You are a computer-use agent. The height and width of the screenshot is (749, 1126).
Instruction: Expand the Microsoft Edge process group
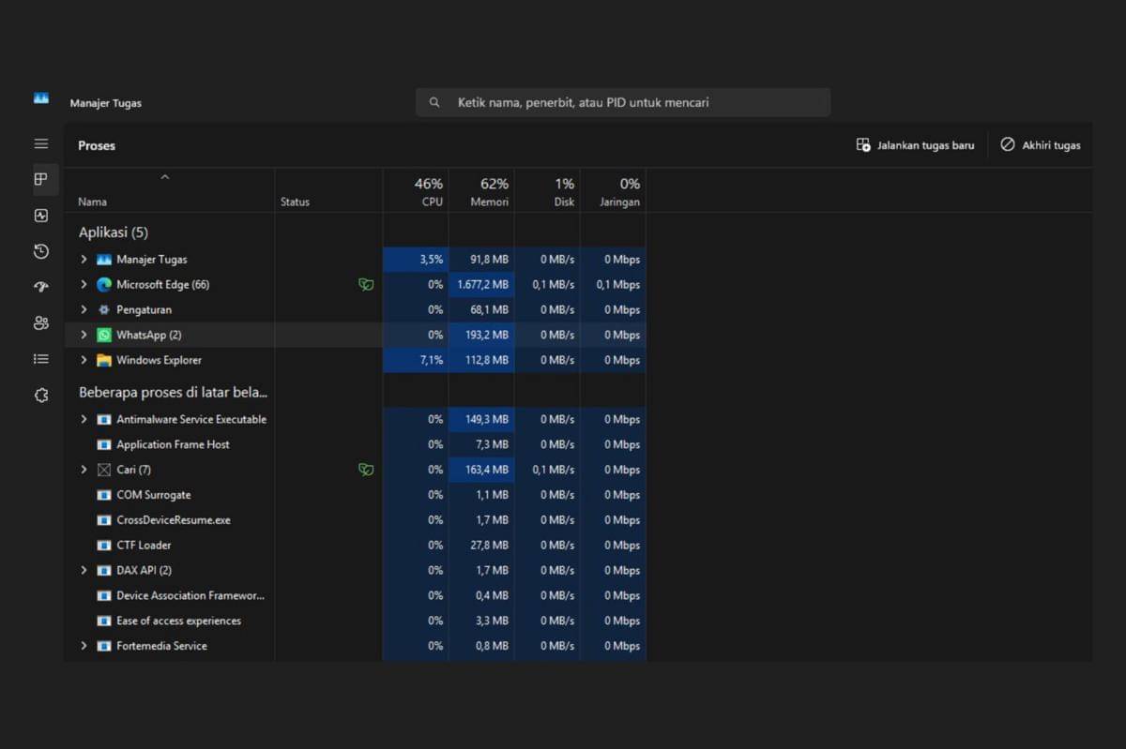pyautogui.click(x=84, y=285)
